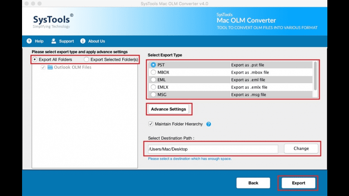Click the 'Export as .emlx file' text
Screen dimensions: 349x196
pyautogui.click(x=249, y=87)
